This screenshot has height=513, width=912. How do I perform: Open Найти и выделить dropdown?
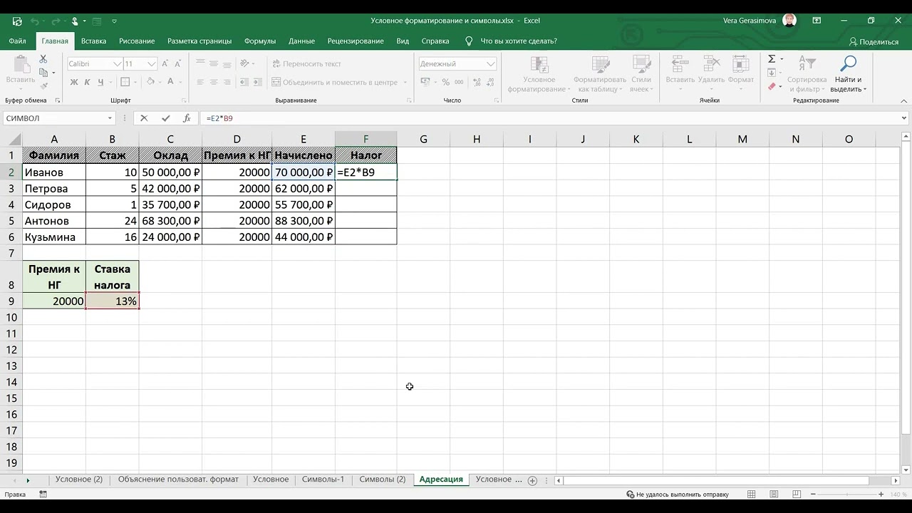(848, 74)
